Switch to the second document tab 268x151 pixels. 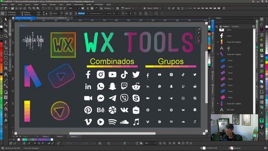52,18
